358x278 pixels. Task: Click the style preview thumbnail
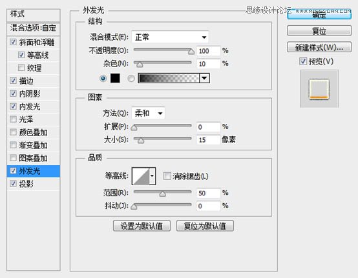(x=319, y=89)
